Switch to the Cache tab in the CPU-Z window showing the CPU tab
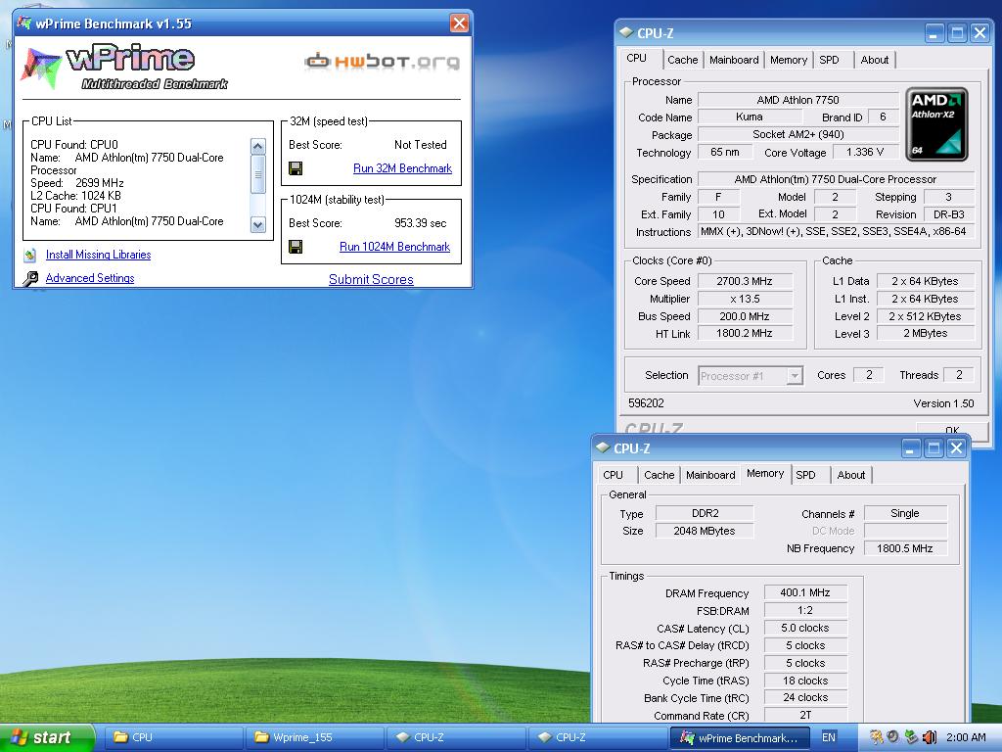Viewport: 1002px width, 752px height. [x=682, y=60]
